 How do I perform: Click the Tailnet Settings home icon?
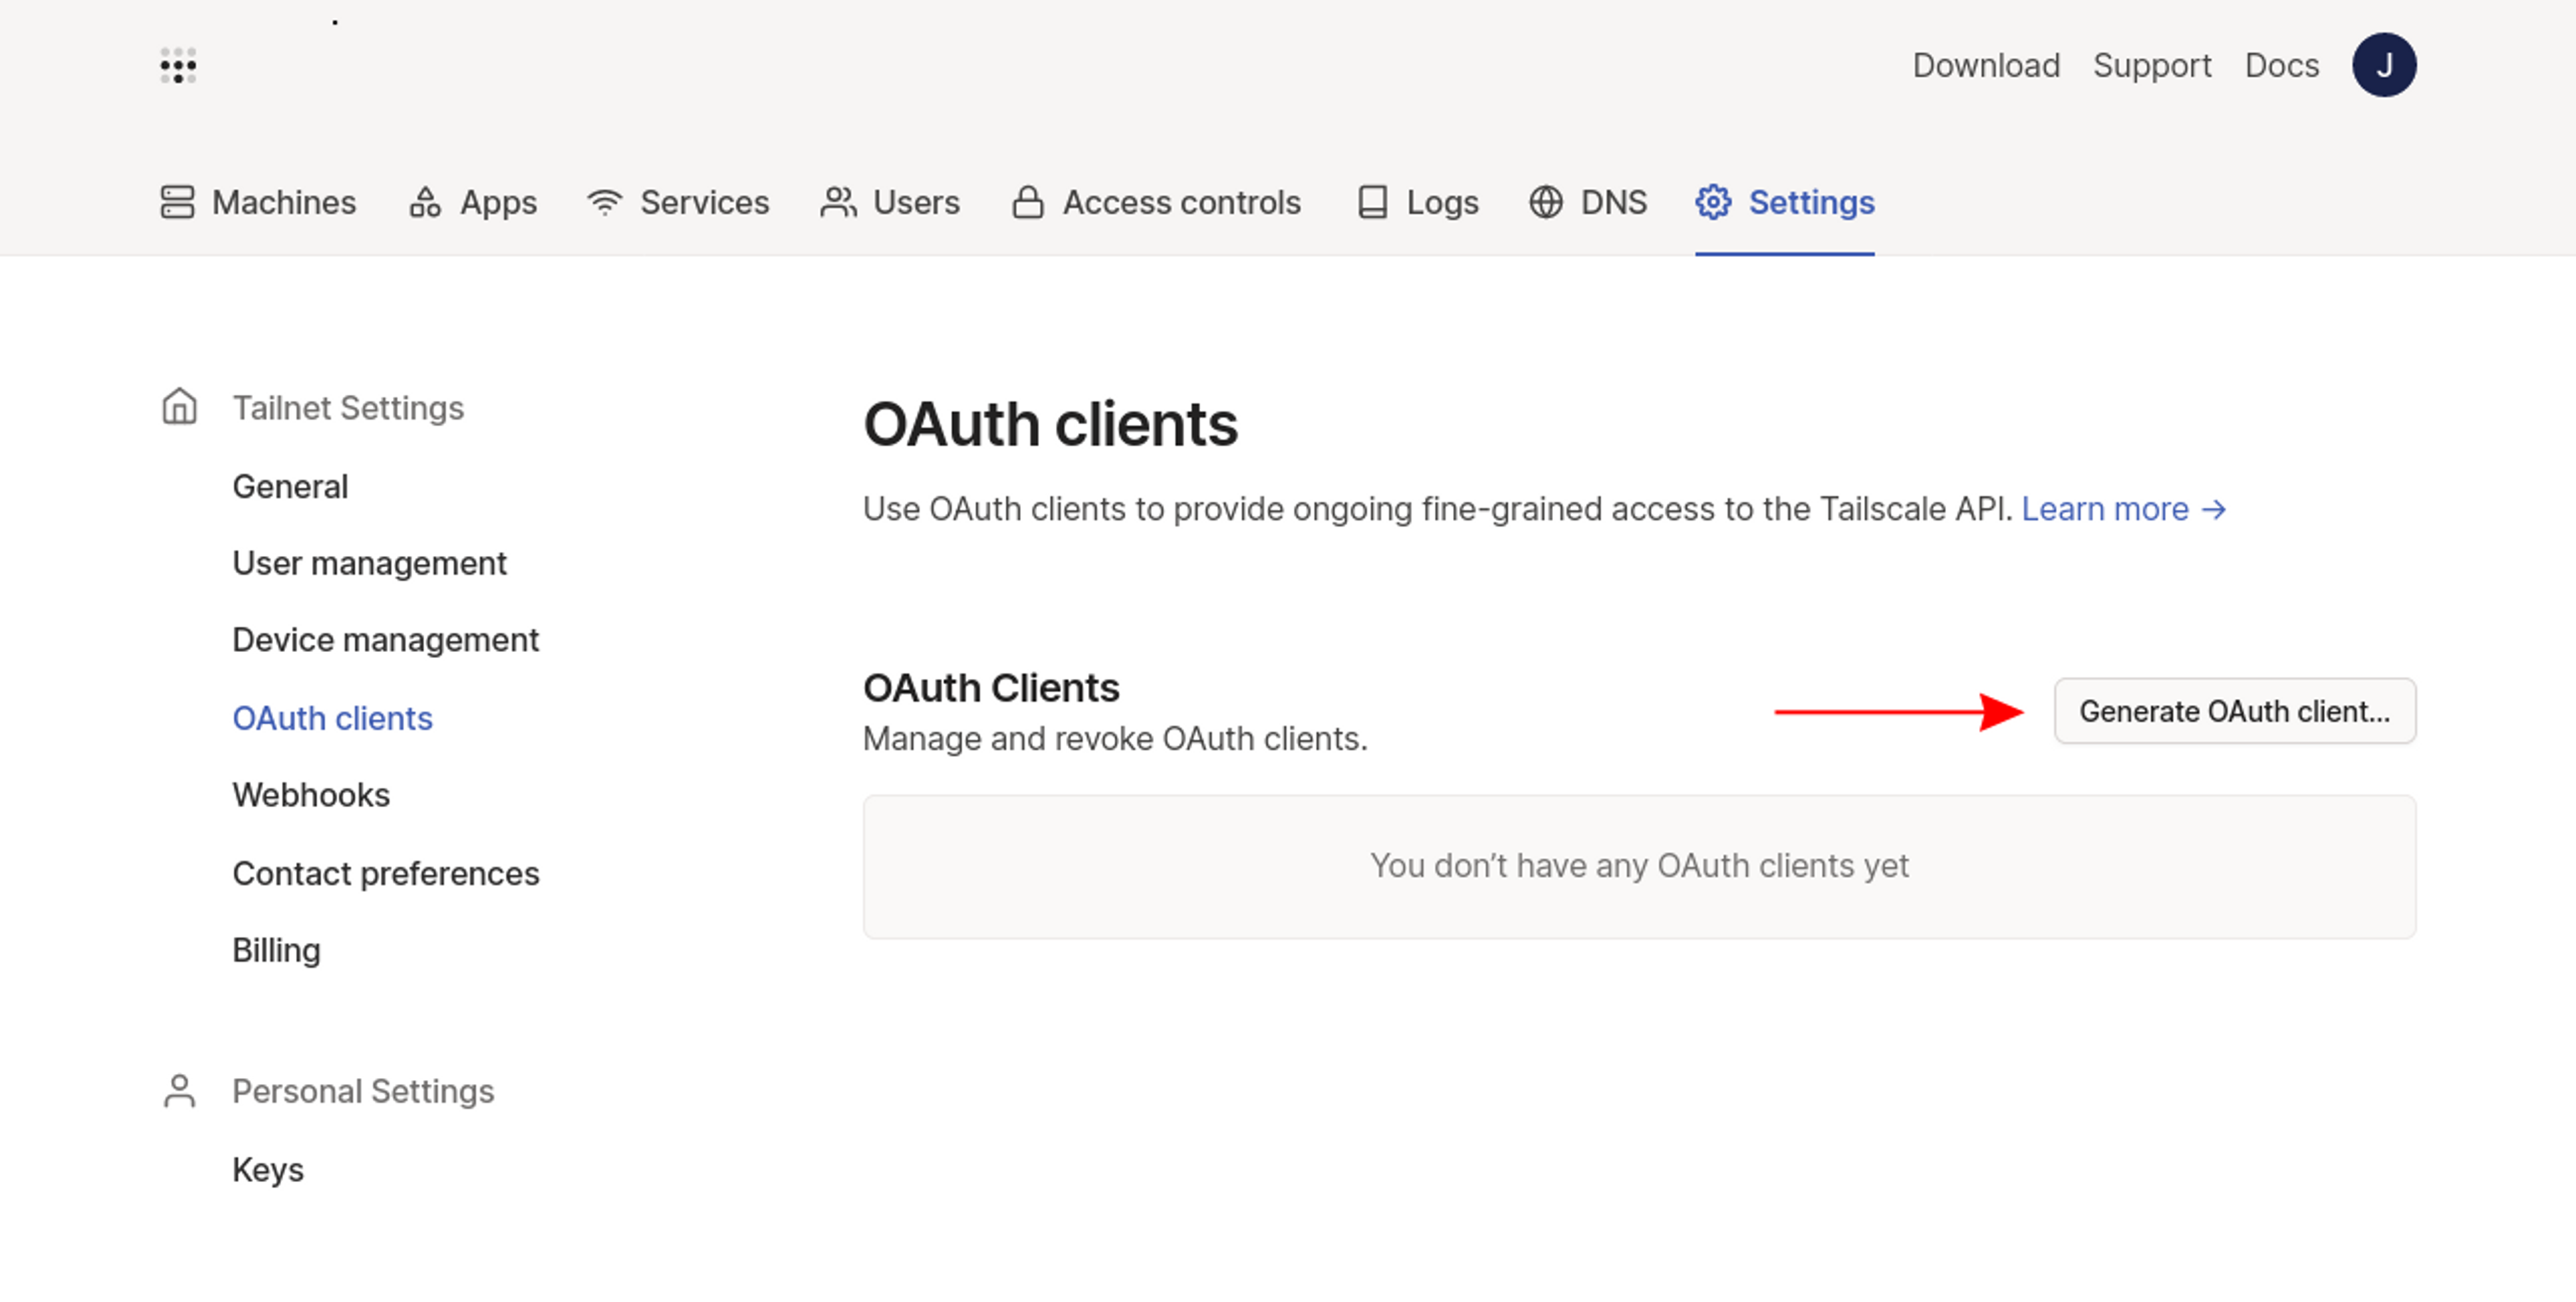click(x=180, y=407)
